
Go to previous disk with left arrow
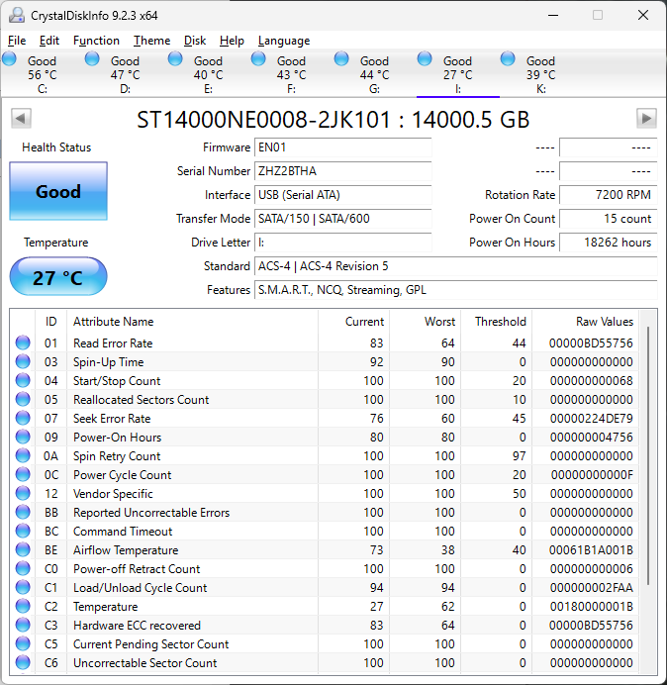point(21,119)
